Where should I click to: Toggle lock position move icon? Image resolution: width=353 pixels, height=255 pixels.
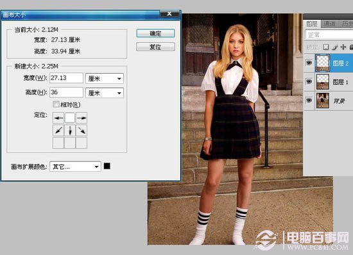[343, 47]
